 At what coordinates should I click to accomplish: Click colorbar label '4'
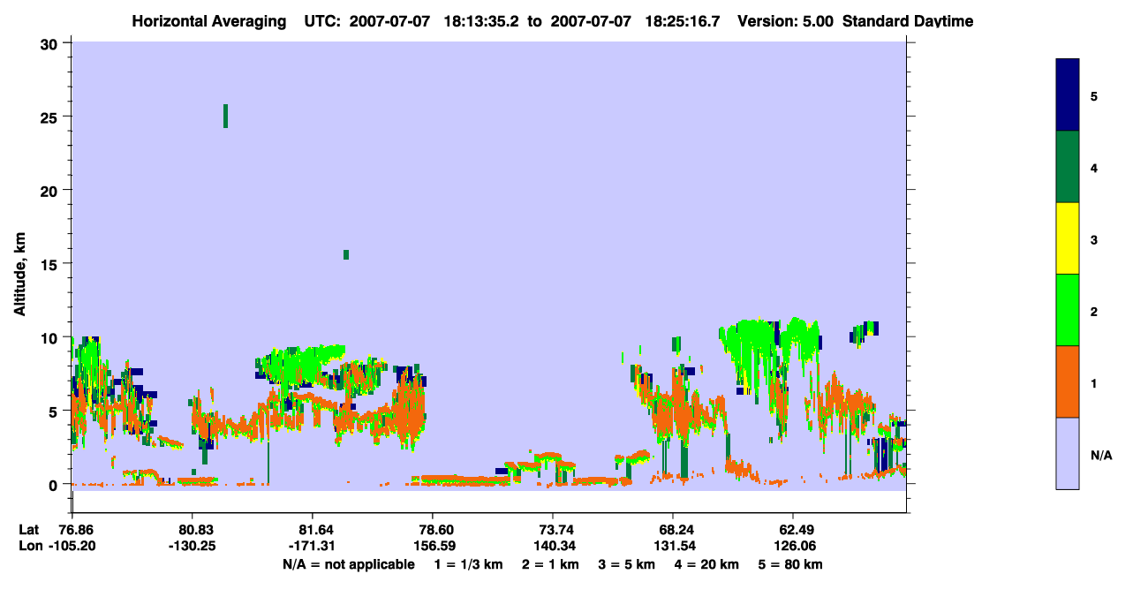(x=1094, y=167)
